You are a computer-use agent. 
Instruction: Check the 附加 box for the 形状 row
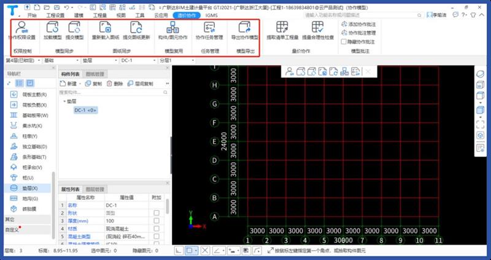click(157, 213)
